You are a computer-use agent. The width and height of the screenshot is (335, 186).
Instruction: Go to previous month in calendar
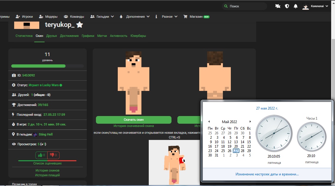tap(209, 122)
